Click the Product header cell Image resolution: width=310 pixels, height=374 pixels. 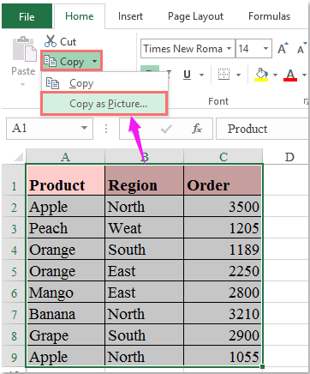click(x=66, y=180)
